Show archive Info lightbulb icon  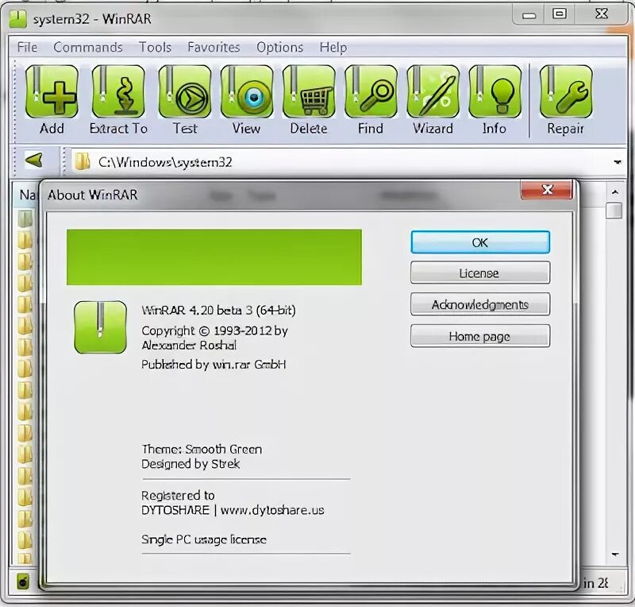[495, 91]
